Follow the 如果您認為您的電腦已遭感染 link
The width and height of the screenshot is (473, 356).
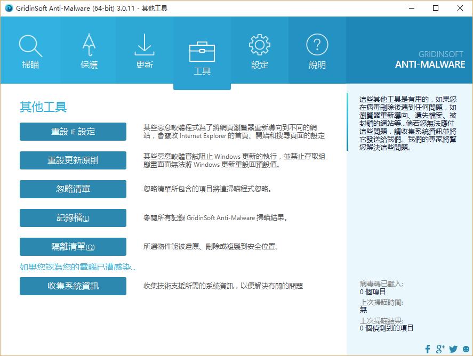click(77, 266)
